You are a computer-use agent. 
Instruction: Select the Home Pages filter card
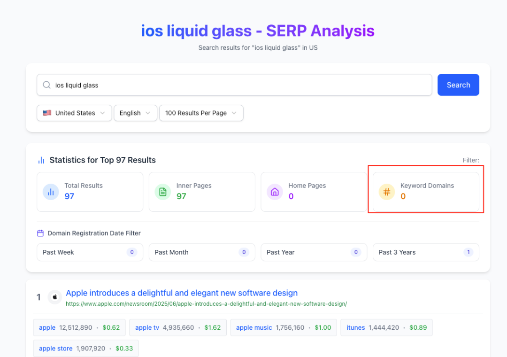point(314,192)
